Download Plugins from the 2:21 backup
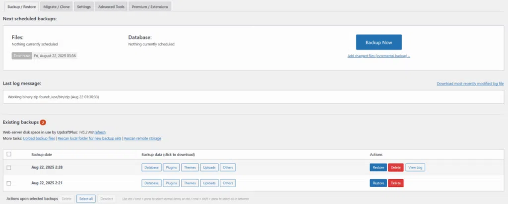The height and width of the screenshot is (204, 508). click(x=171, y=183)
